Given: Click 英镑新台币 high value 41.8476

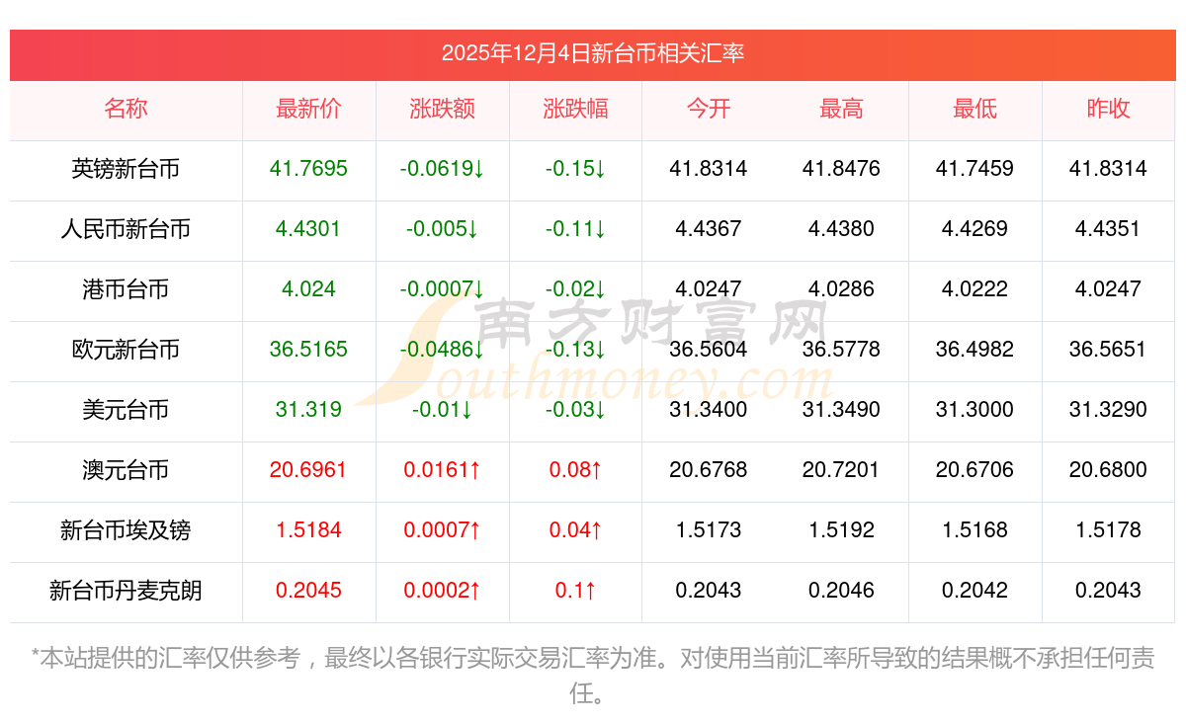Looking at the screenshot, I should [841, 169].
